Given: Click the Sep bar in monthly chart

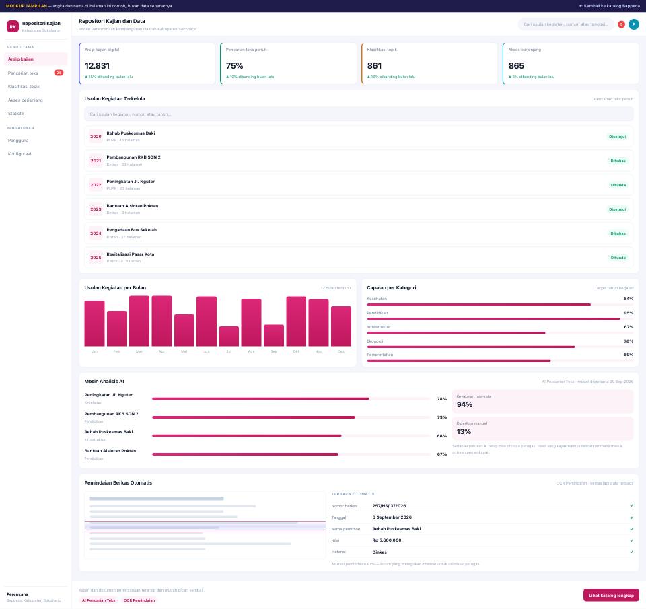Looking at the screenshot, I should point(274,335).
